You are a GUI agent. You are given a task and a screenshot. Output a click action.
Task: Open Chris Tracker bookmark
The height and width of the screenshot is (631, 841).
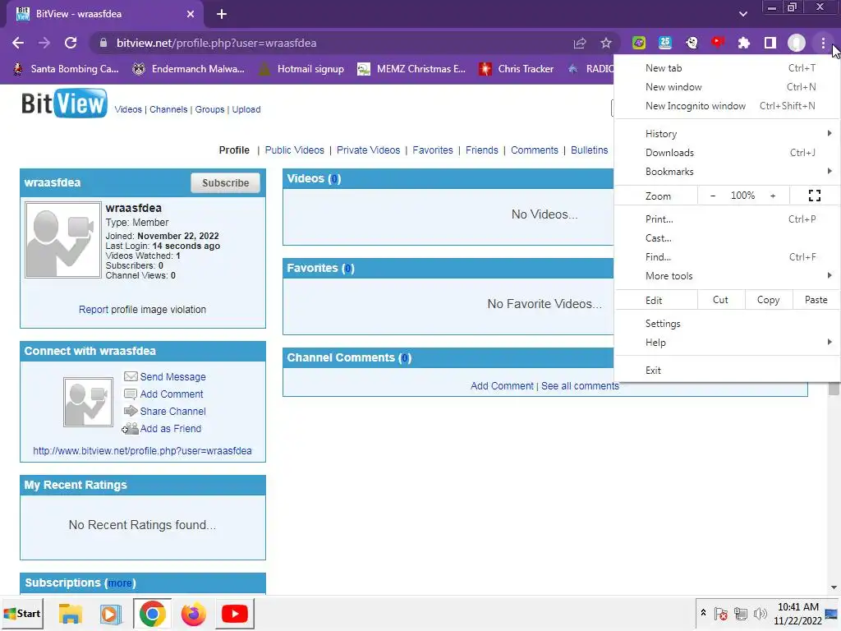(x=517, y=69)
